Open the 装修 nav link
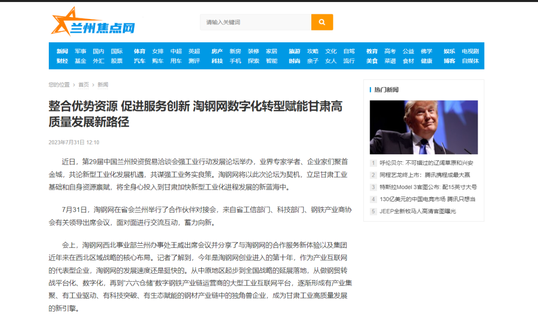The image size is (538, 320). [x=254, y=51]
